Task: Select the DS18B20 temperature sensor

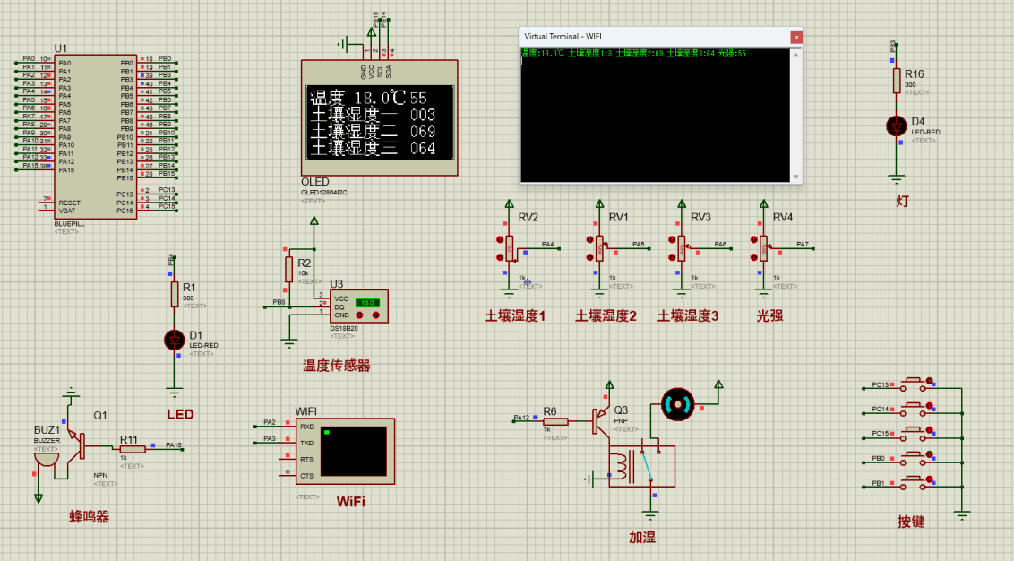Action: [x=357, y=306]
